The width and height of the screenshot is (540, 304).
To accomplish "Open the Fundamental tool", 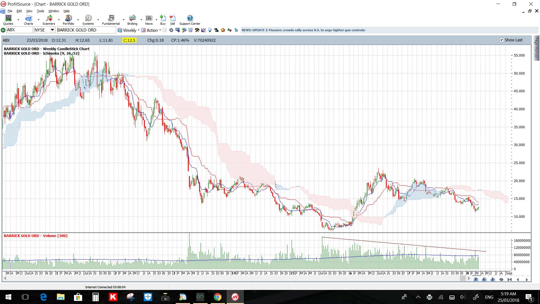I will (111, 20).
